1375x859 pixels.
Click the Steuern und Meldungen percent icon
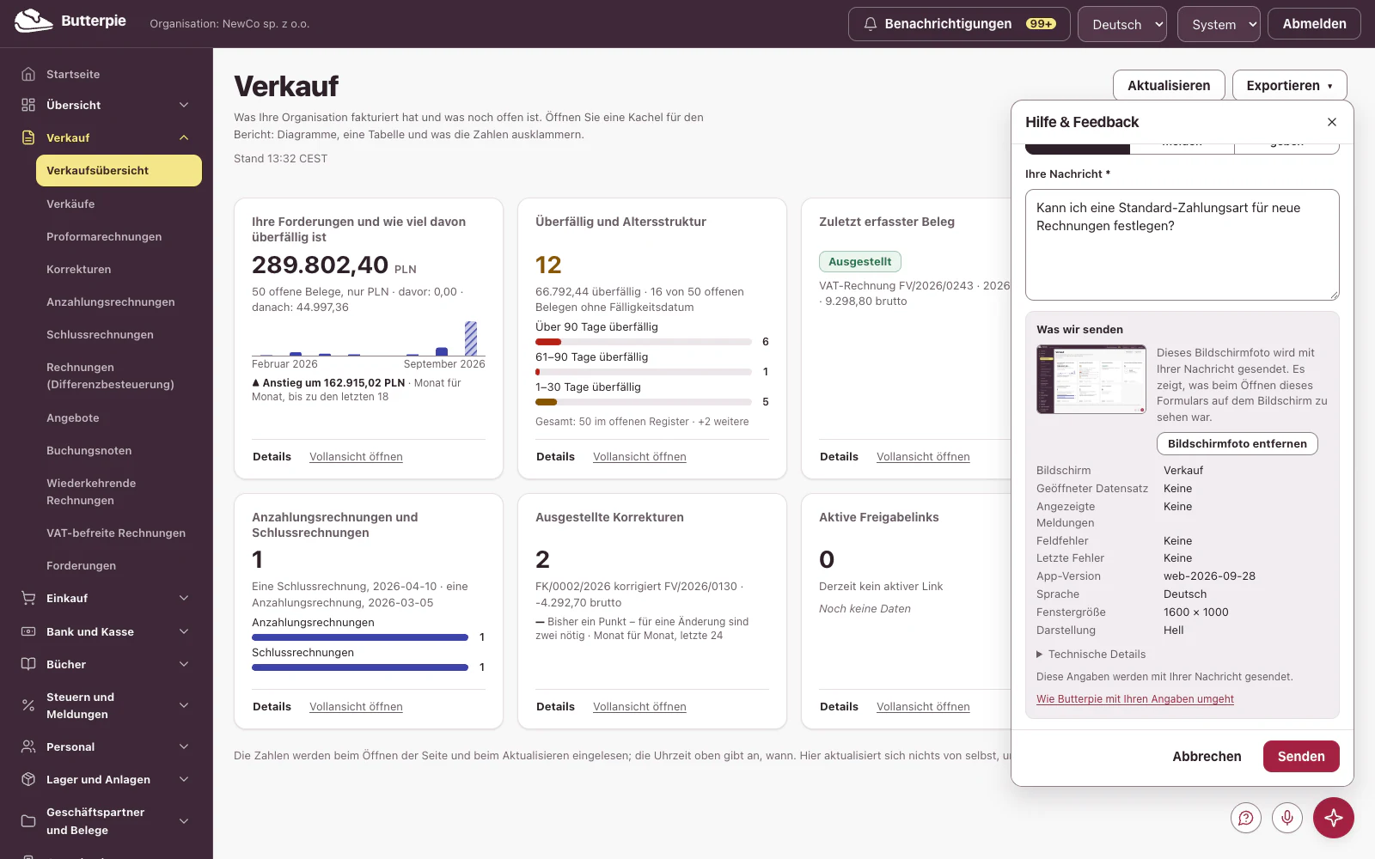pyautogui.click(x=28, y=705)
